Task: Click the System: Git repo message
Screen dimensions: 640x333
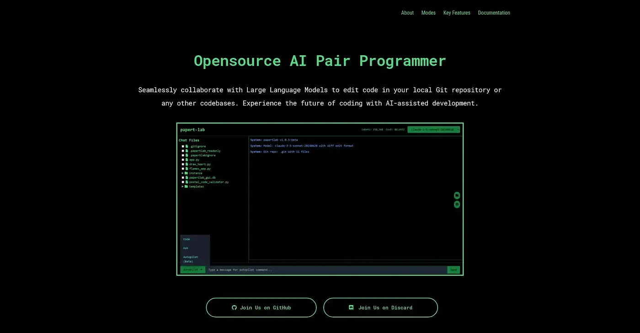Action: pyautogui.click(x=279, y=152)
